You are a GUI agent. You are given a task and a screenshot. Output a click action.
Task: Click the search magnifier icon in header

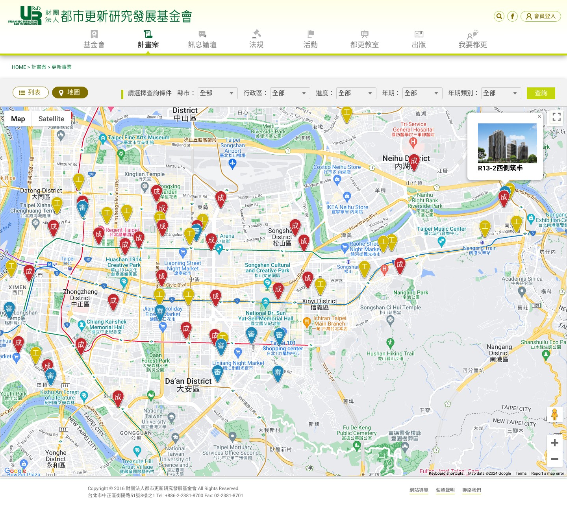499,16
